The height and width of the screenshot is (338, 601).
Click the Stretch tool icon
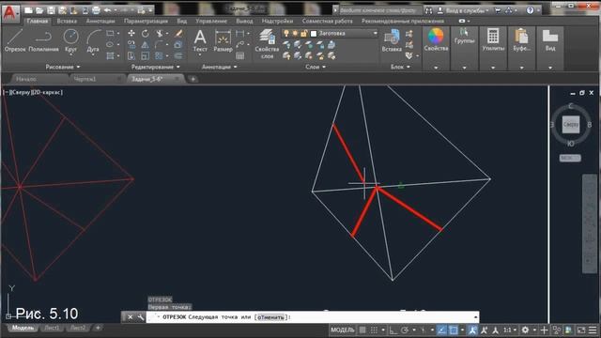pos(131,56)
